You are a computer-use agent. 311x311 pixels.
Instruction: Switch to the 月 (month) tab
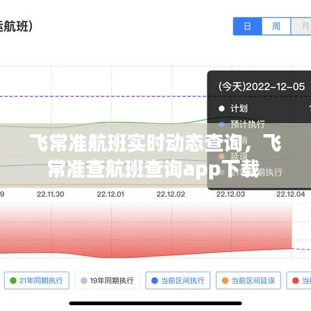(301, 27)
